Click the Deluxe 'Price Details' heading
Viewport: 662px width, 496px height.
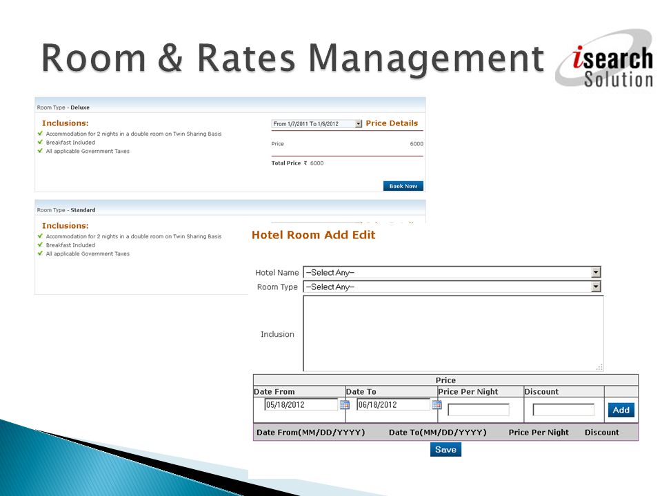pos(392,123)
